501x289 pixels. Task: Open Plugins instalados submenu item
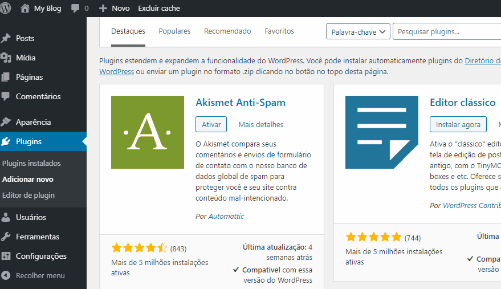[31, 164]
